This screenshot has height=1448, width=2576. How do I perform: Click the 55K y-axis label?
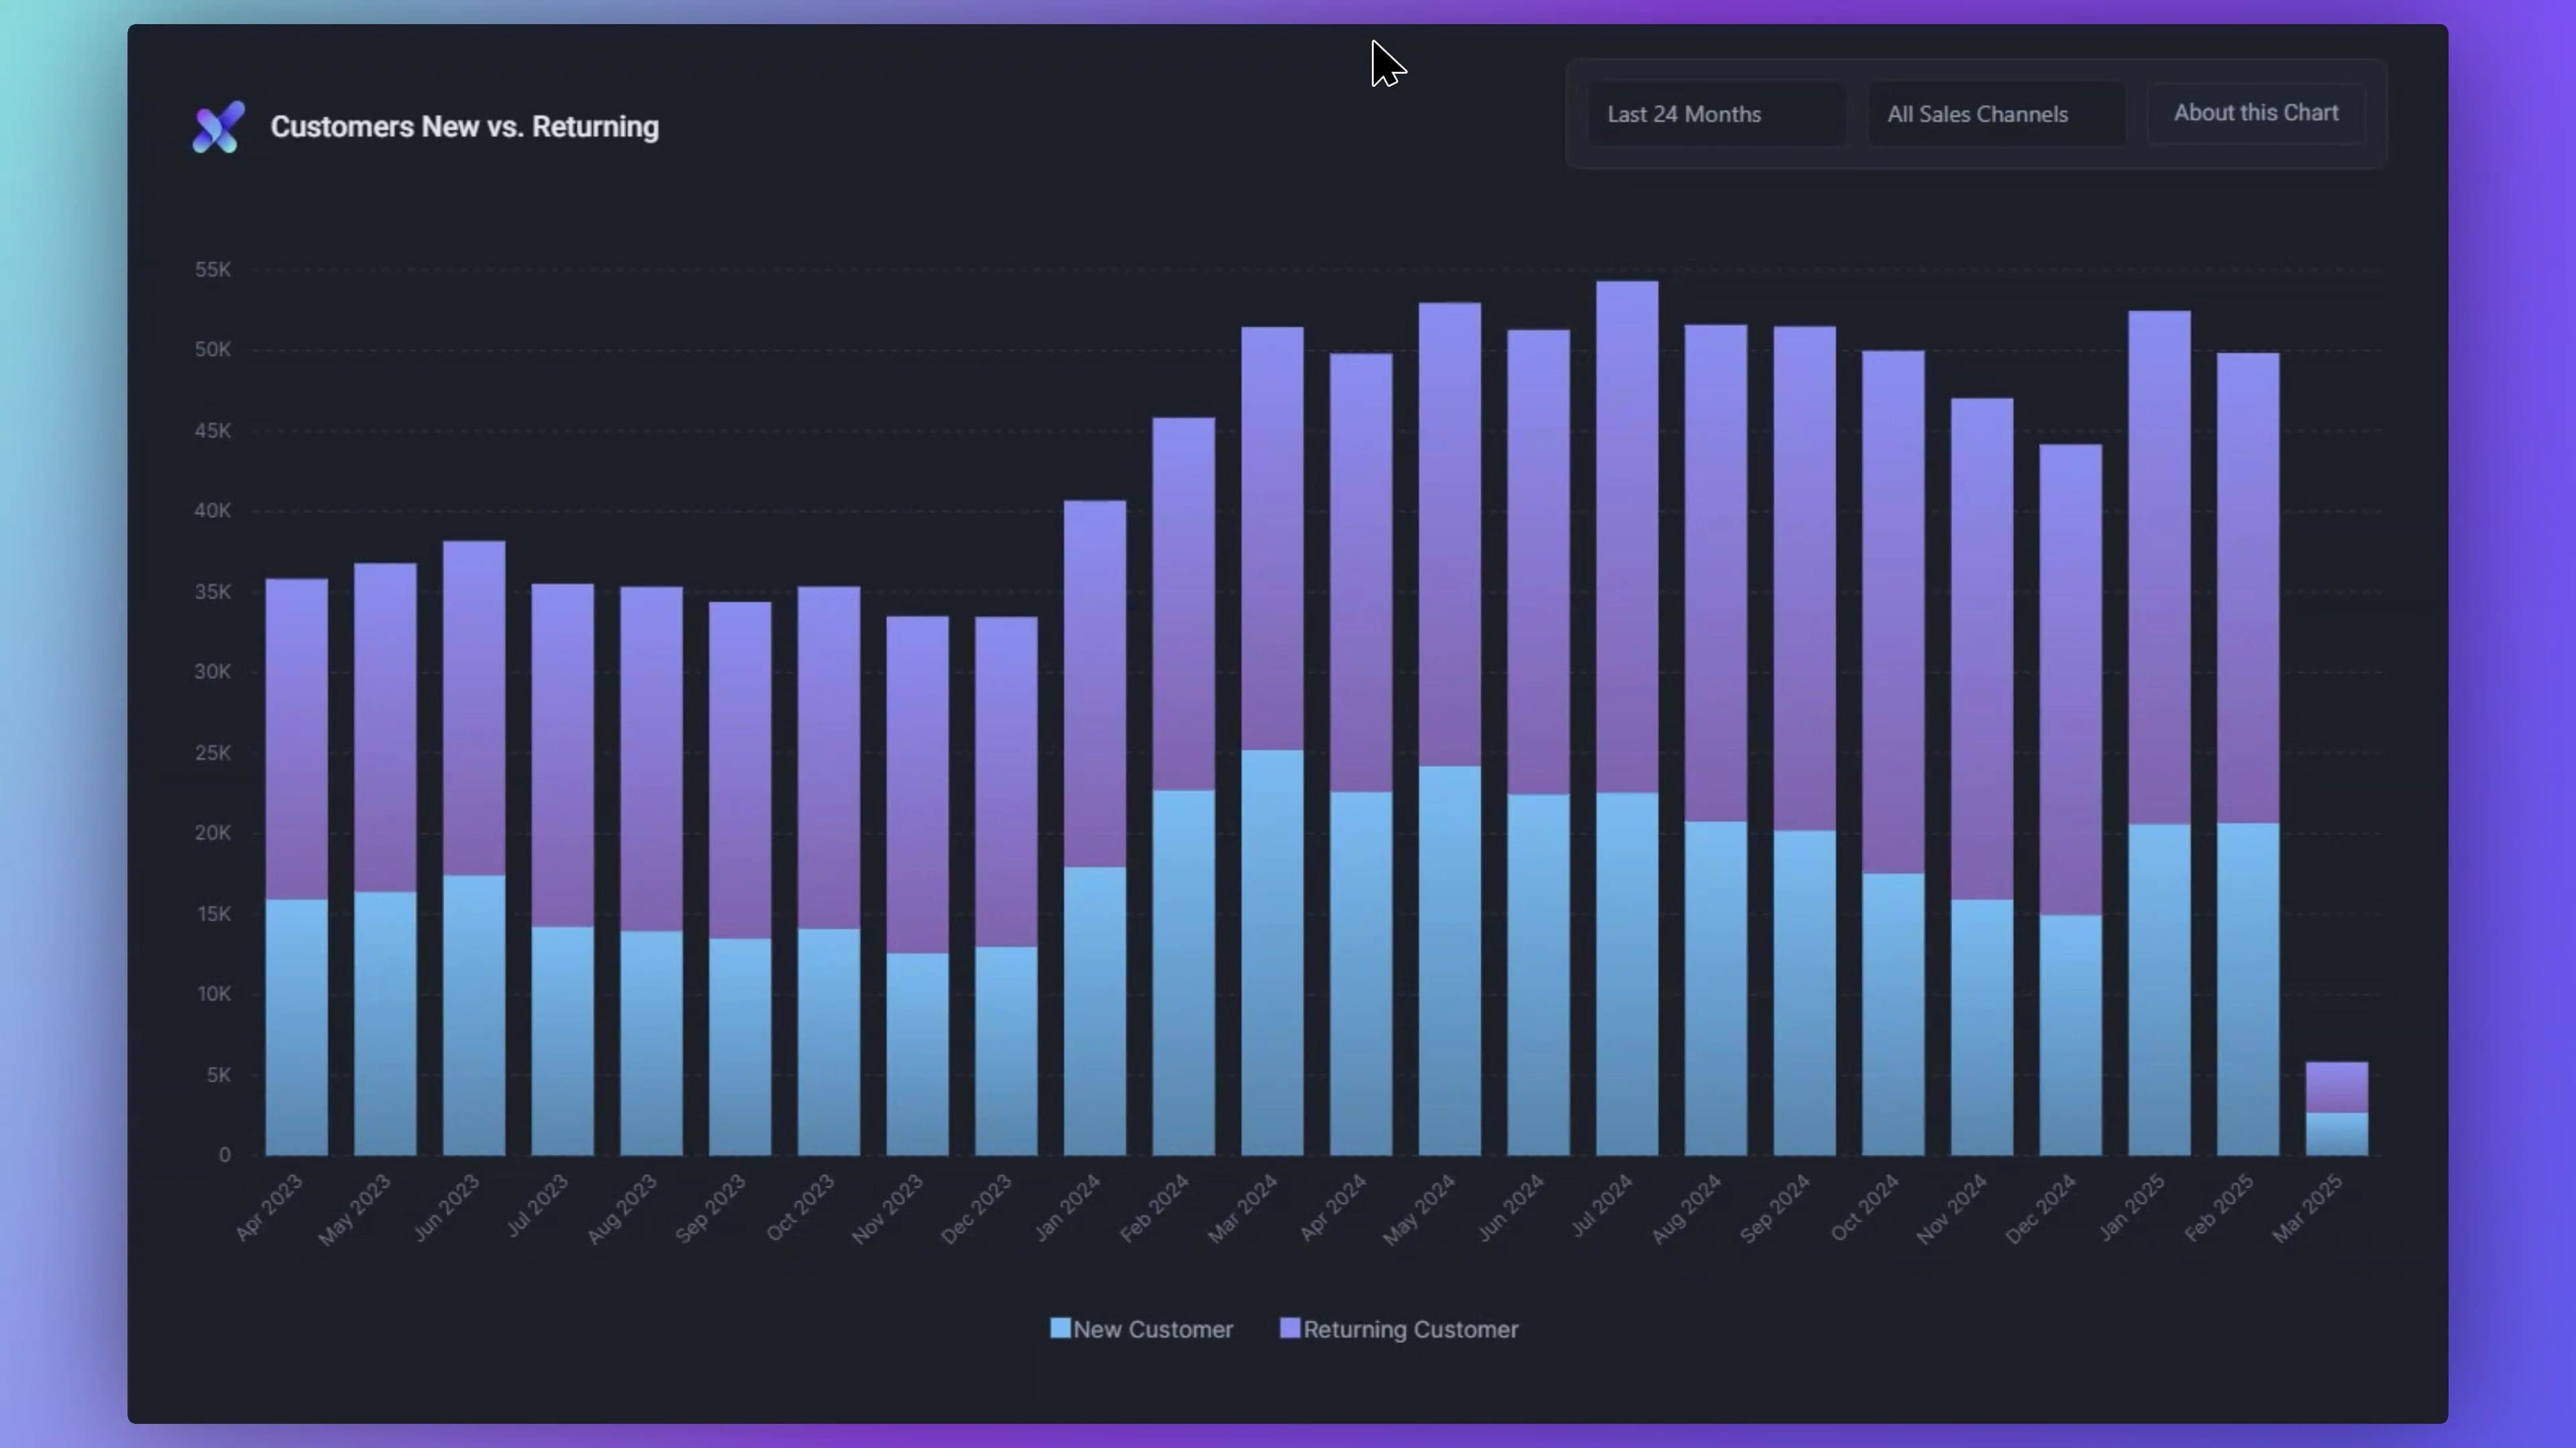pos(212,269)
